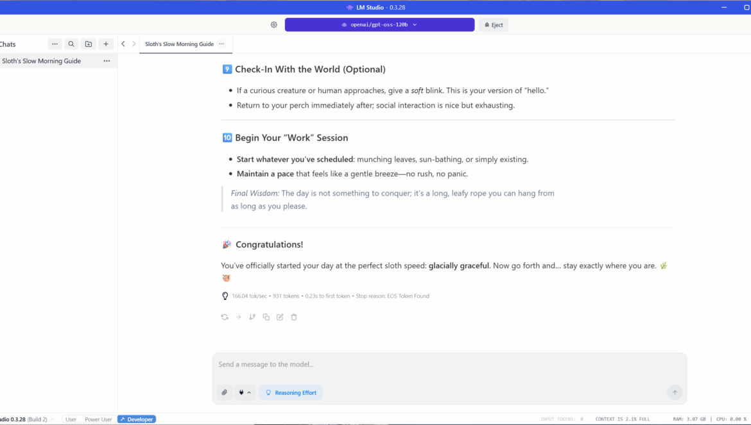Open options menu for Sloth's chat in sidebar
Viewport: 751px width, 425px height.
coord(107,61)
